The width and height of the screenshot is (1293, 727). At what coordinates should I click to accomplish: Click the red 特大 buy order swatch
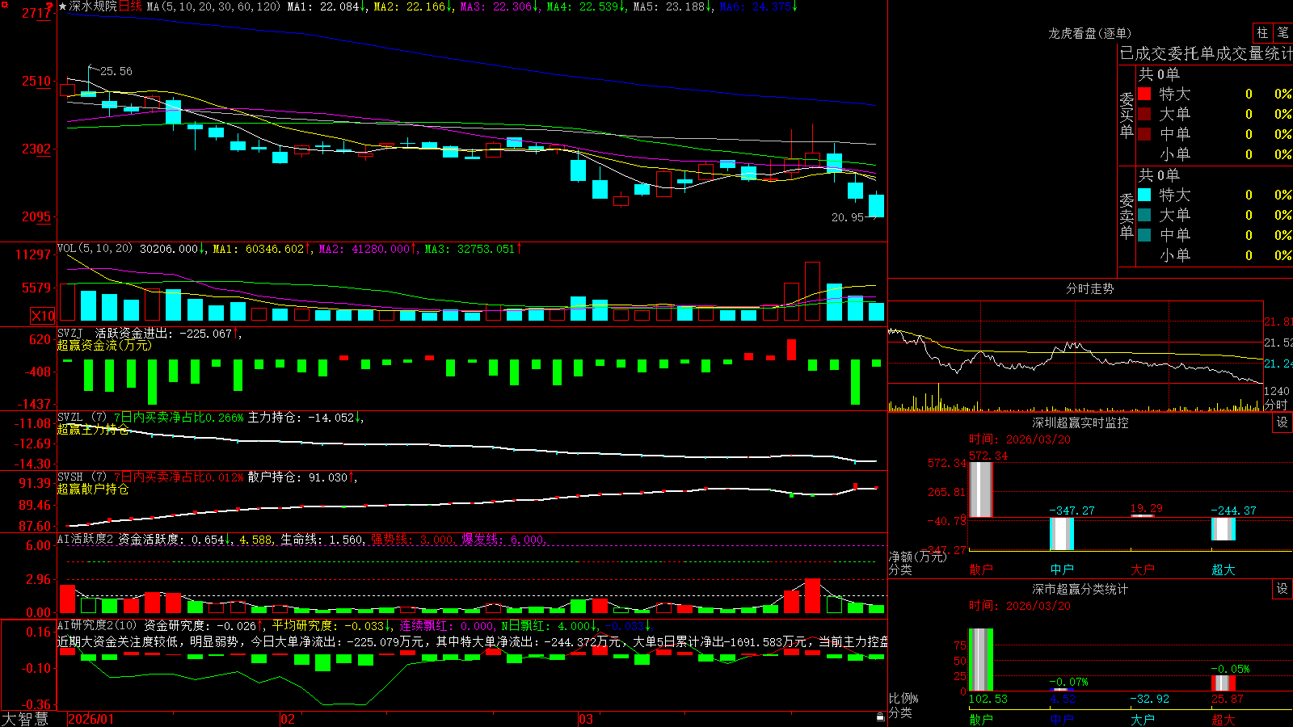click(1144, 94)
